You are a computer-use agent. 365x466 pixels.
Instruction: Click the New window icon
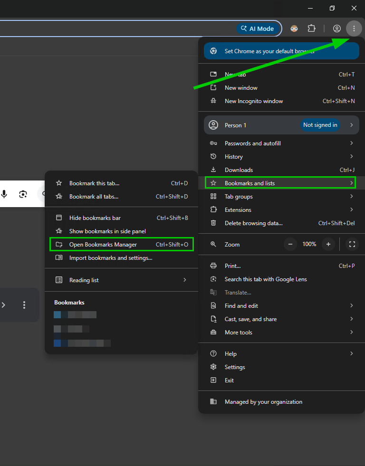213,87
